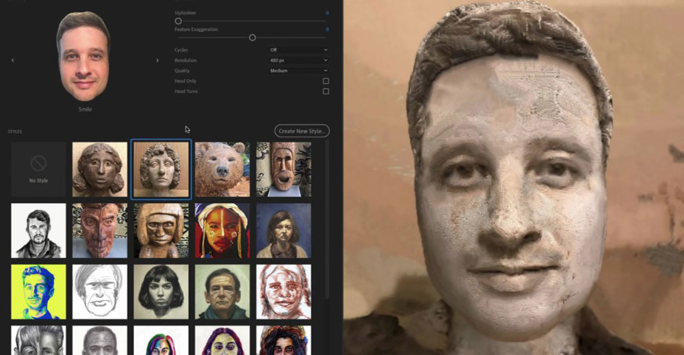Click the Stylization value 0
This screenshot has height=355, width=684.
point(327,13)
